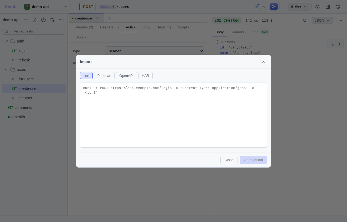Click the git branch icon in sidebar
This screenshot has width=347, height=222.
pos(52,20)
